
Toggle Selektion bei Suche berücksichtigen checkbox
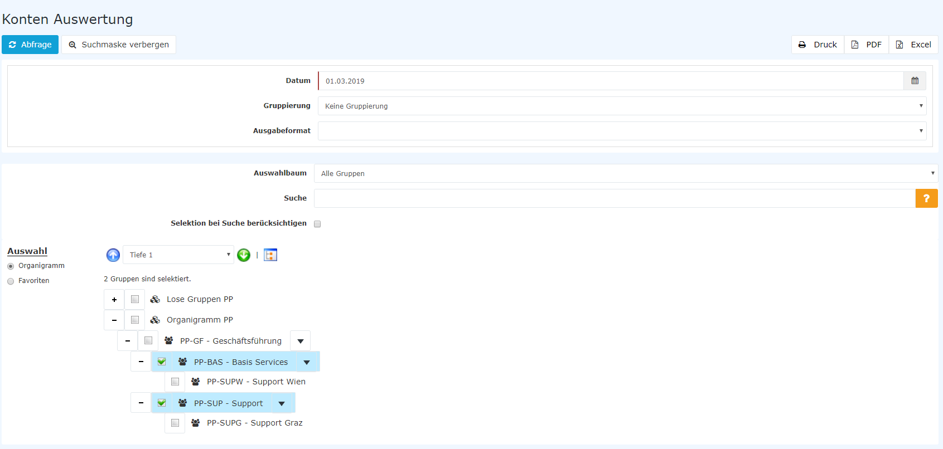coord(317,224)
